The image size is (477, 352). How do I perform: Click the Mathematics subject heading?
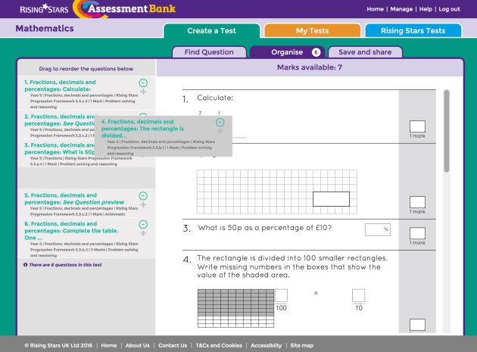pos(45,28)
